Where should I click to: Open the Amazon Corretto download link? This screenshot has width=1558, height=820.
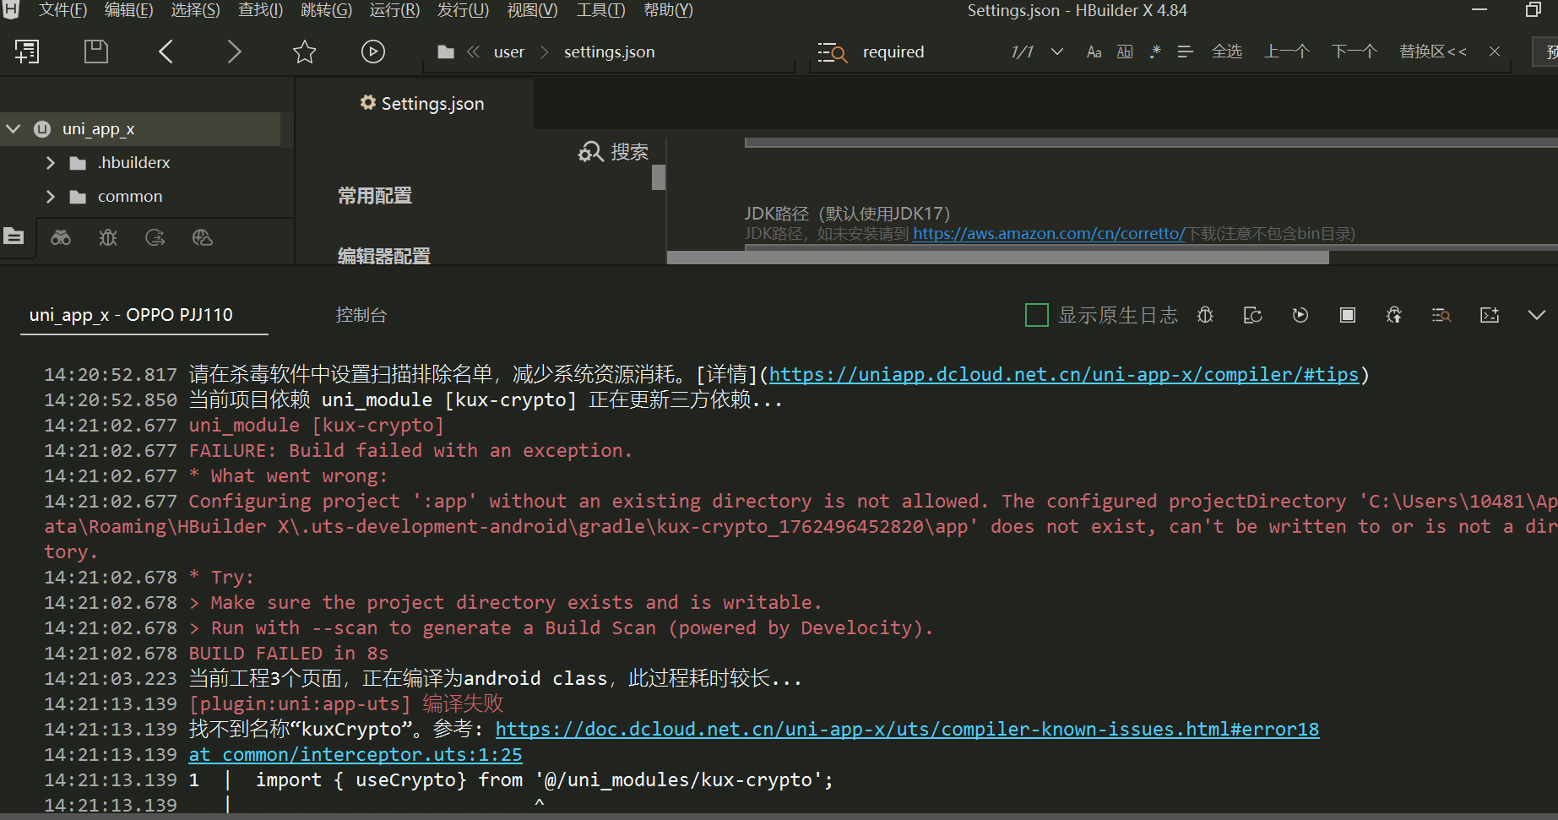tap(1049, 234)
